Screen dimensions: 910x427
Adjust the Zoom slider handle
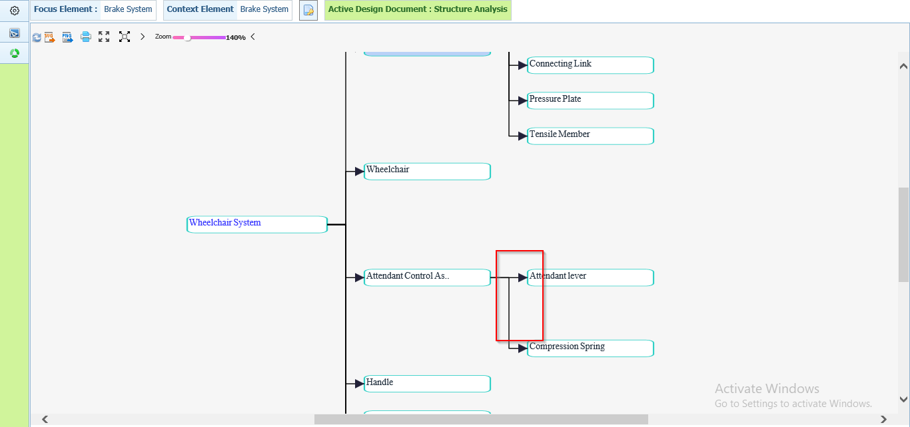pyautogui.click(x=188, y=38)
